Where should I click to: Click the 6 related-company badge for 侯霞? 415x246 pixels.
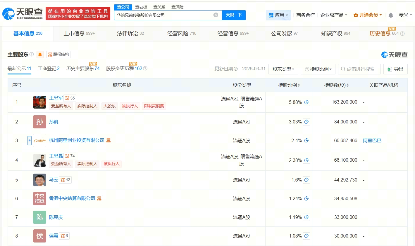(64, 235)
